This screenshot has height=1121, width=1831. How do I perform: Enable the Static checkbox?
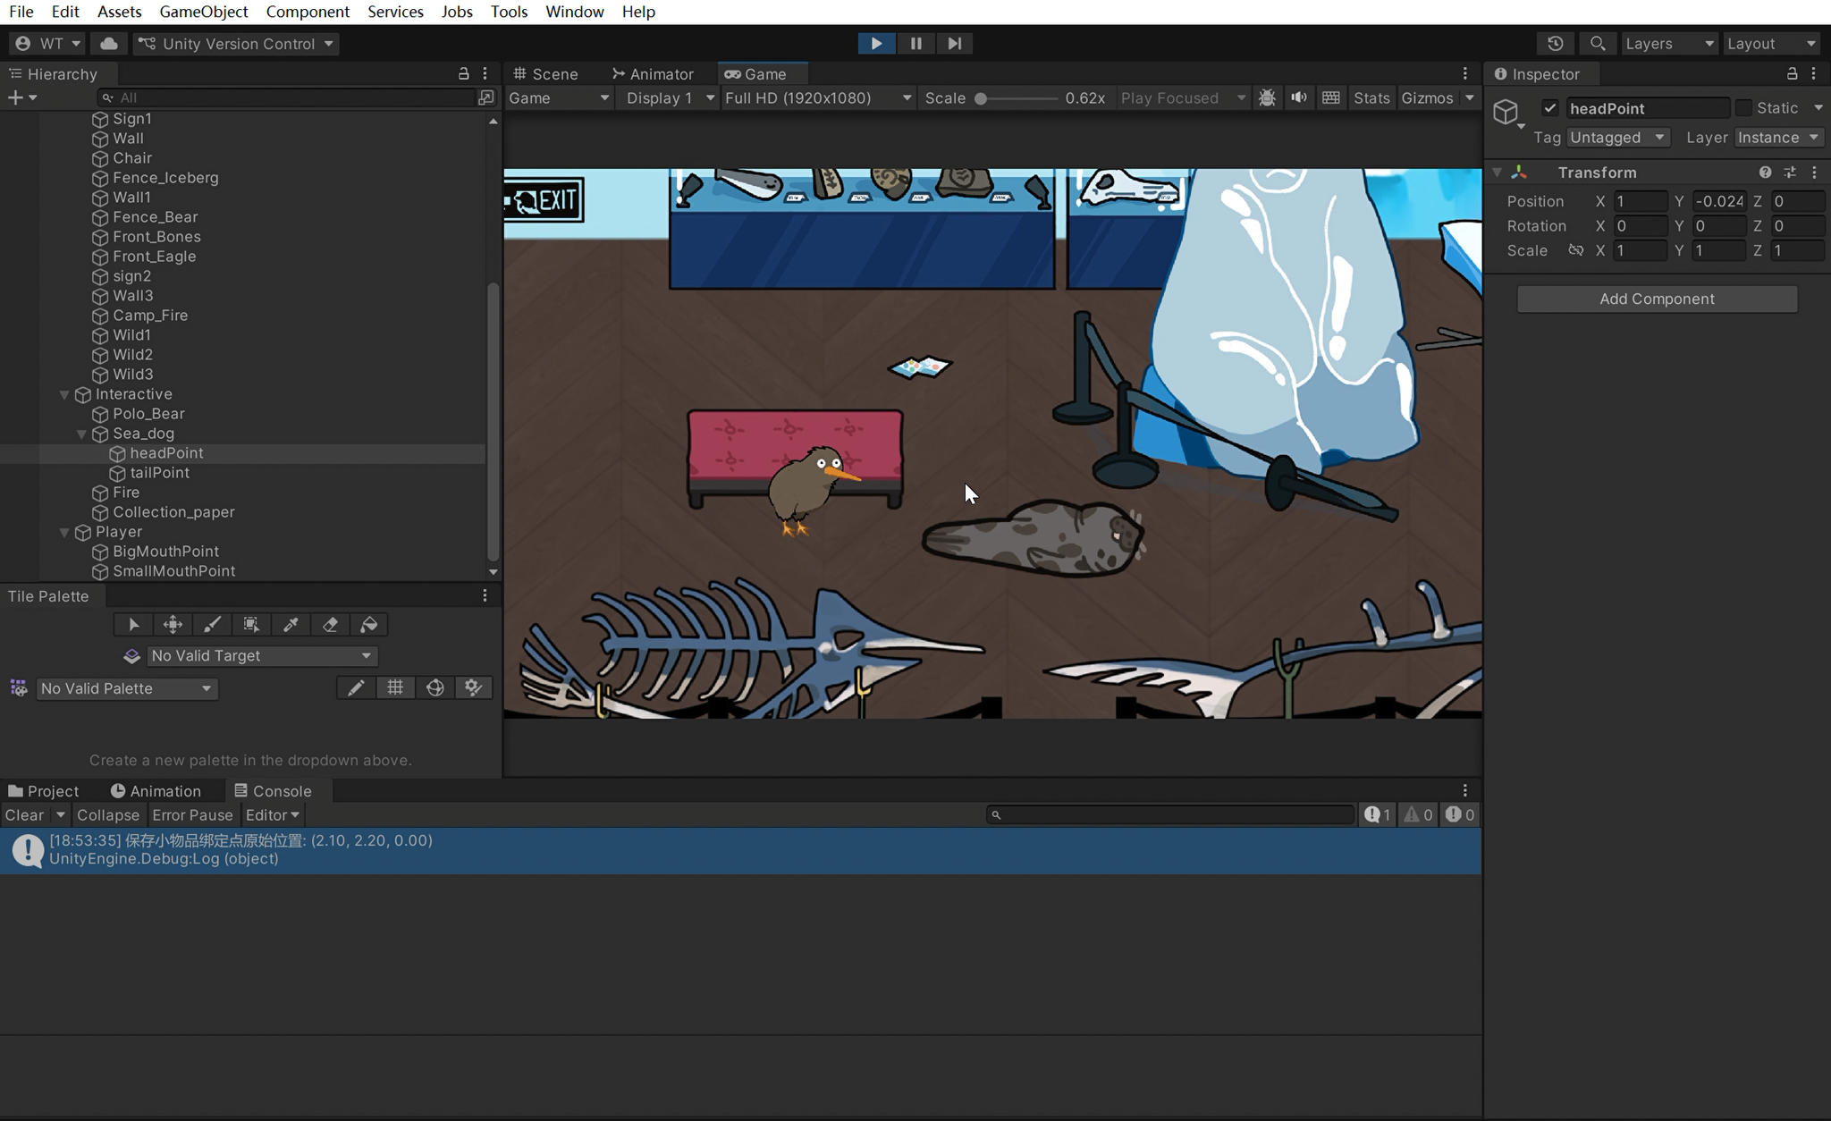(x=1743, y=108)
